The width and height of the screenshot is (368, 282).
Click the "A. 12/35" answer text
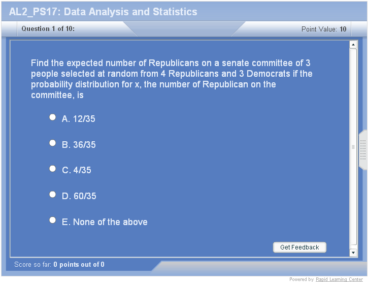[78, 119]
